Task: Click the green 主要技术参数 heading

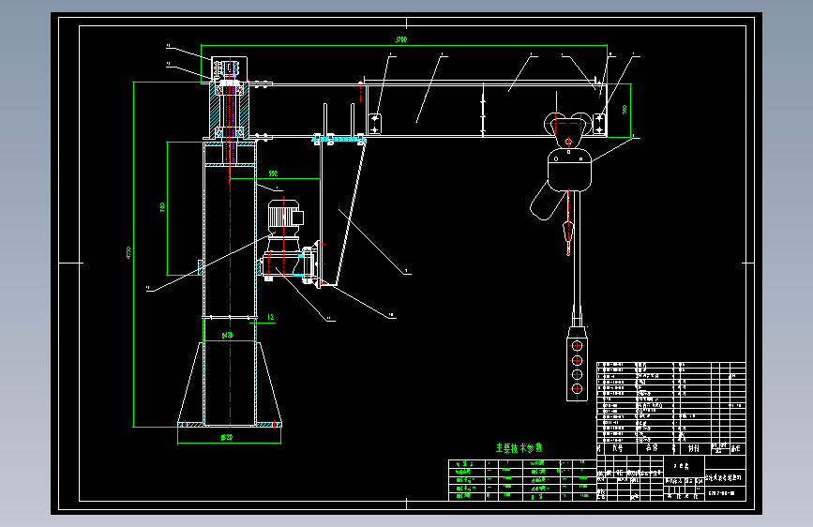Action: 519,447
